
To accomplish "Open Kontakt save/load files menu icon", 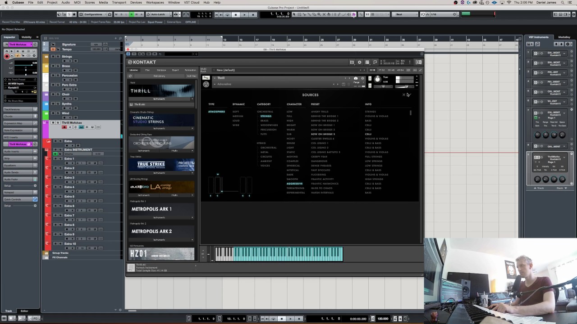I will coord(352,62).
